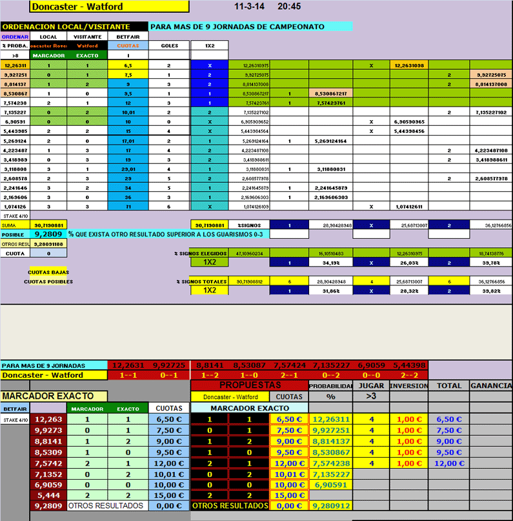Screen dimensions: 513x521
Task: Click the PROBABILIDAD column header
Action: click(330, 386)
